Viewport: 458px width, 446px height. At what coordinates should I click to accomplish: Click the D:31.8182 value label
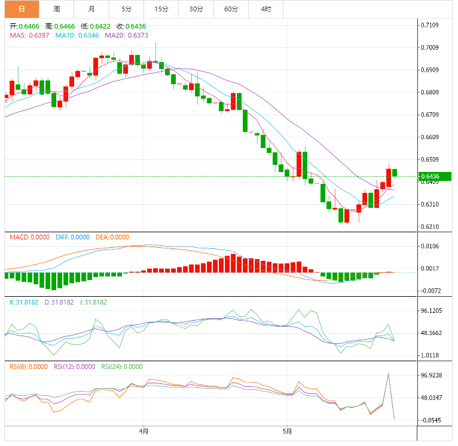pos(59,302)
